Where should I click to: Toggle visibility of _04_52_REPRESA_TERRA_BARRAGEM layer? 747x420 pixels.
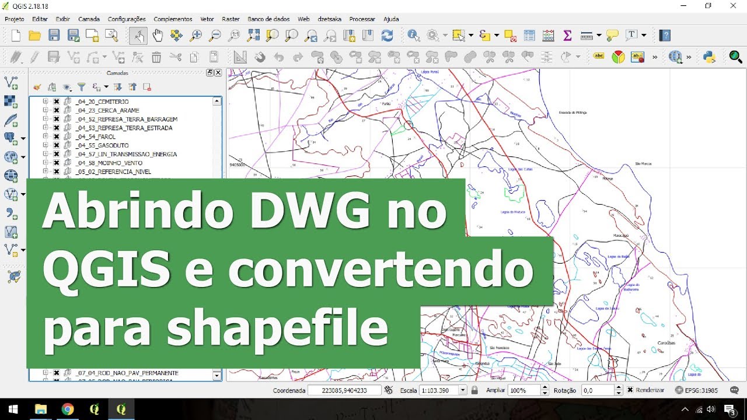57,119
